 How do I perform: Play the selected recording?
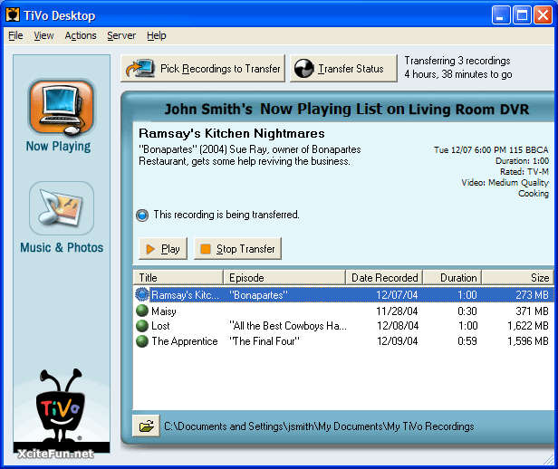tap(163, 249)
